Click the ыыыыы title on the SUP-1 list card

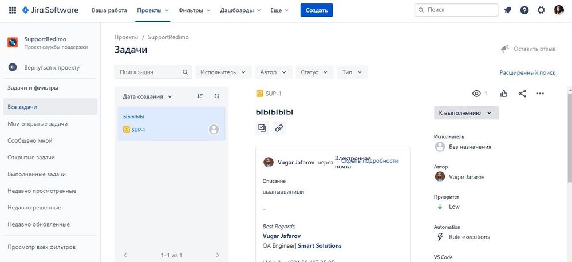133,116
